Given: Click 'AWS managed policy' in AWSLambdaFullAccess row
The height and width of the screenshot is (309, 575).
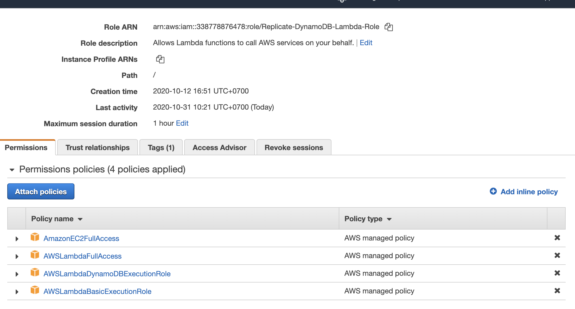Looking at the screenshot, I should click(x=379, y=256).
